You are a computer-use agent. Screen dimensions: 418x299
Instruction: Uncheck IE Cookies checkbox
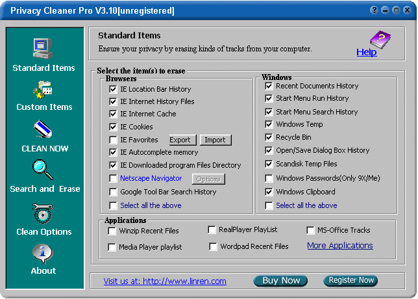[x=113, y=127]
